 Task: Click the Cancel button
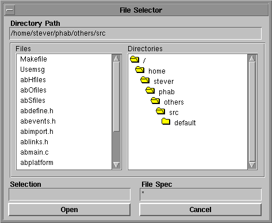(x=201, y=210)
